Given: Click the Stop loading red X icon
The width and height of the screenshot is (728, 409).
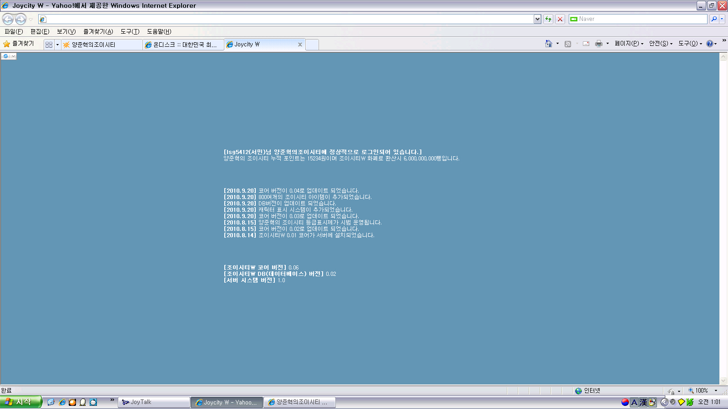Looking at the screenshot, I should [560, 19].
